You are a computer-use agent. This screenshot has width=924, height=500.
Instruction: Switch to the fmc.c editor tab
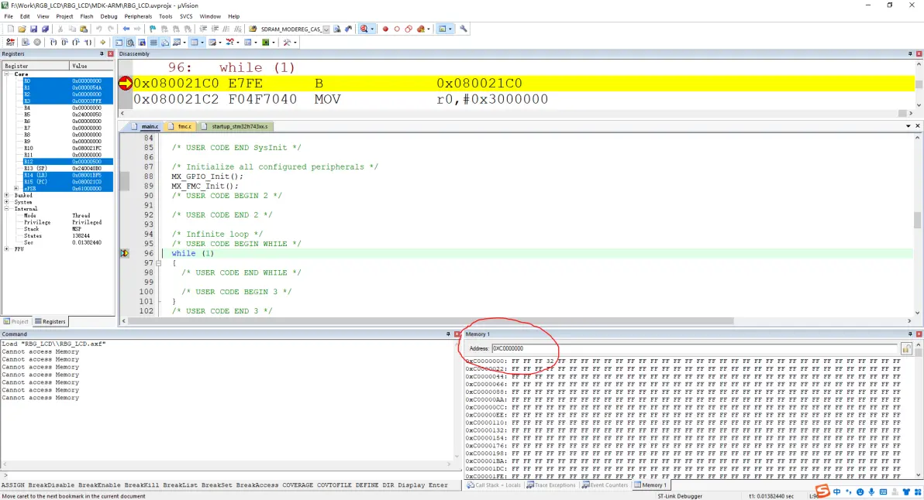pyautogui.click(x=181, y=125)
